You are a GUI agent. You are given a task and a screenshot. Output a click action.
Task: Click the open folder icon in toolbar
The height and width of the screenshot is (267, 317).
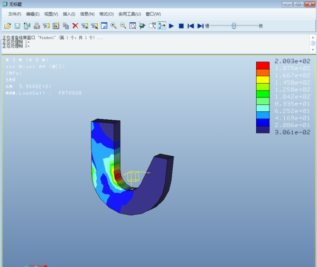pyautogui.click(x=7, y=25)
